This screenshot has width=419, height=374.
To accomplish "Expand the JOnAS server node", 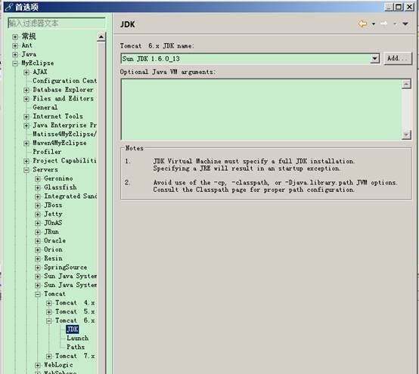I will click(38, 223).
